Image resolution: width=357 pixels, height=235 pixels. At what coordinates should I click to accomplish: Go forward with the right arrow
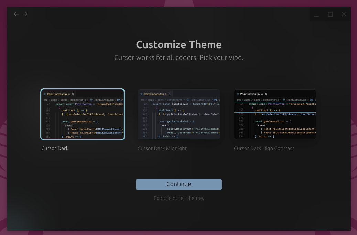(25, 14)
